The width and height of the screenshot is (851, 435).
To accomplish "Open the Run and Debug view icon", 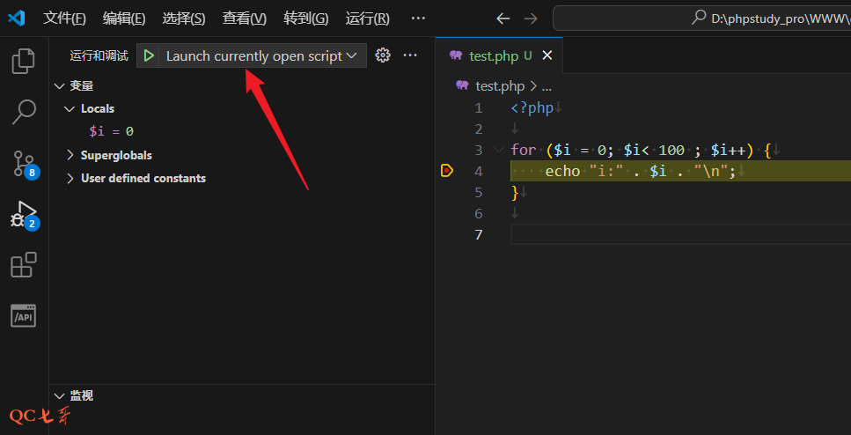I will 24,214.
